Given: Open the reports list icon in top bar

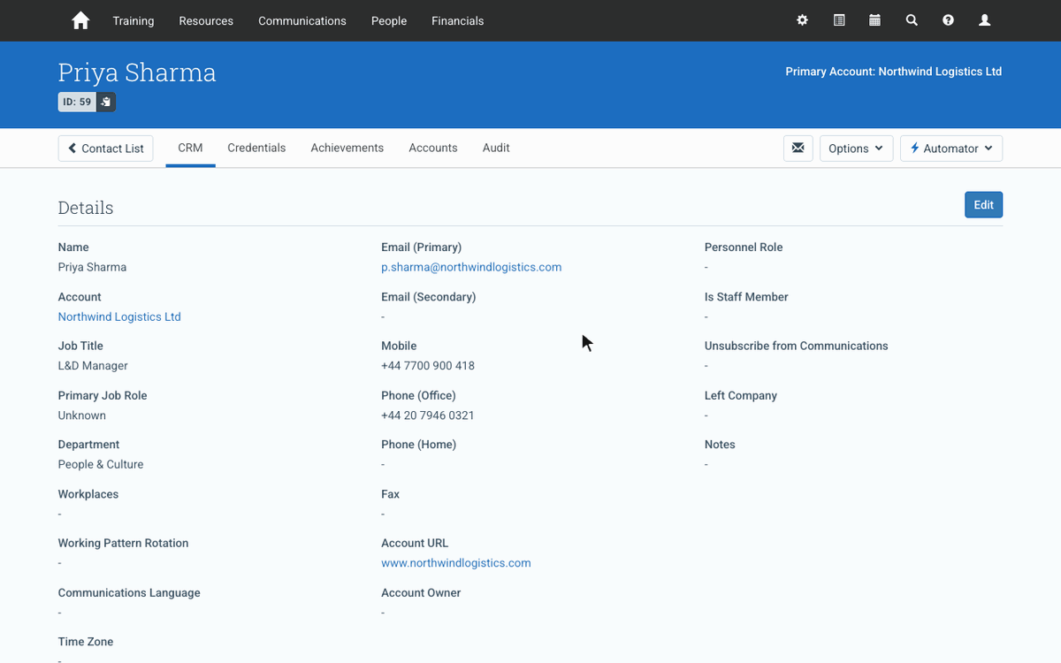Looking at the screenshot, I should pyautogui.click(x=839, y=20).
